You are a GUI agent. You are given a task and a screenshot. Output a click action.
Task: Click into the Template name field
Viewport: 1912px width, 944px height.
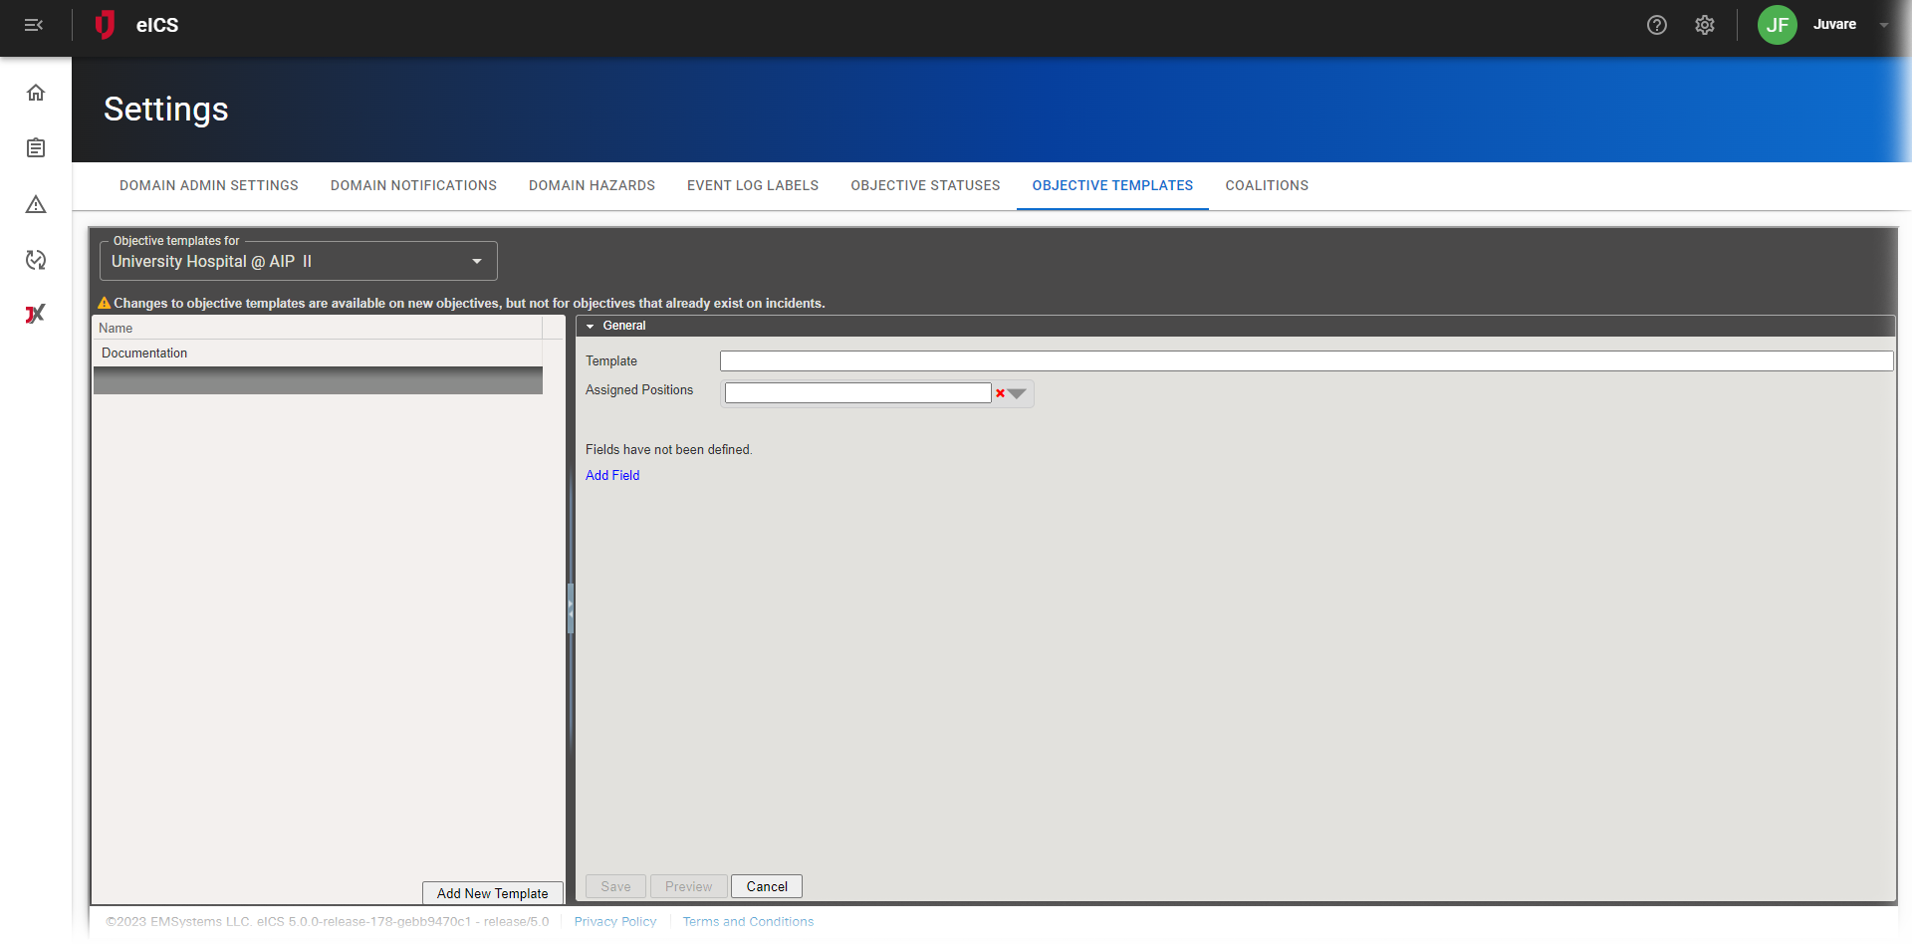point(1306,360)
